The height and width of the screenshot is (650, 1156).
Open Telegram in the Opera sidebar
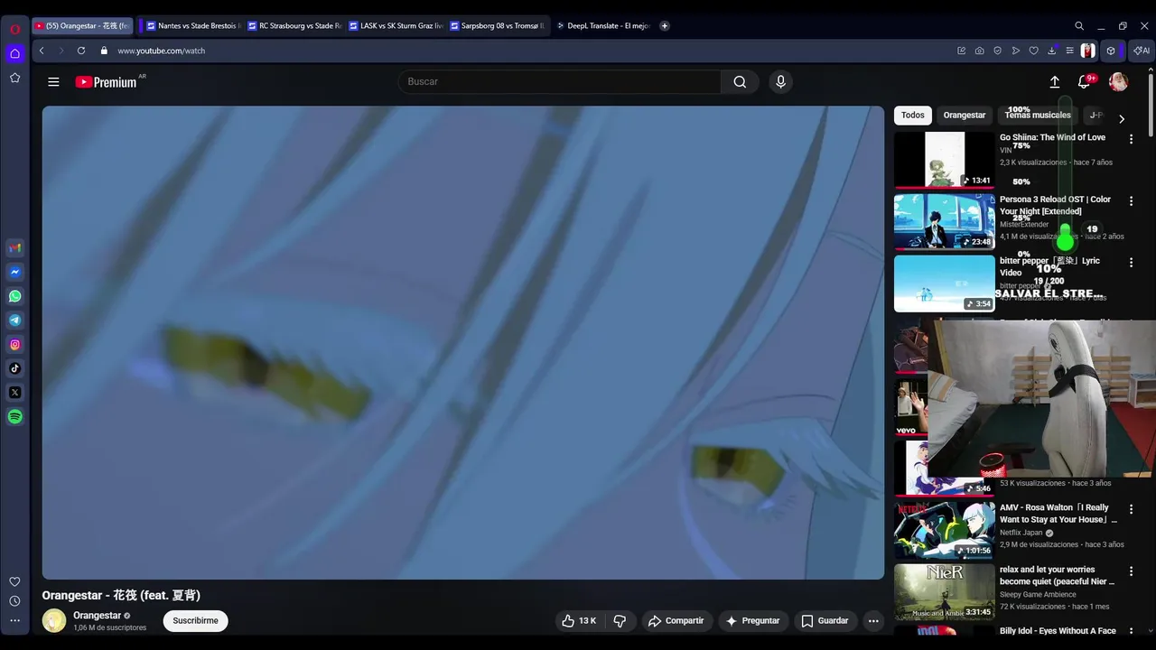click(15, 320)
